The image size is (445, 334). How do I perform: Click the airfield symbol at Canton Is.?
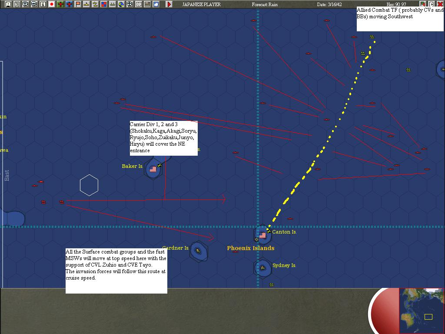coord(269,231)
